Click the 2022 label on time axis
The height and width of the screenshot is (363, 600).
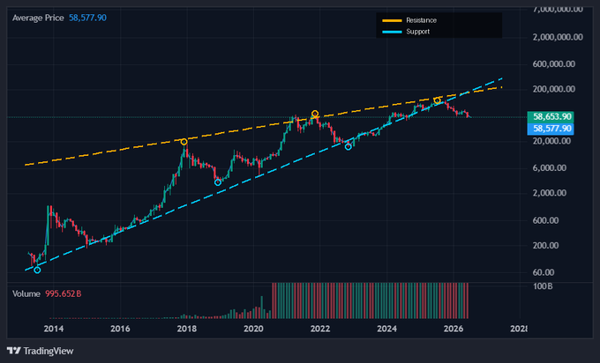(320, 329)
